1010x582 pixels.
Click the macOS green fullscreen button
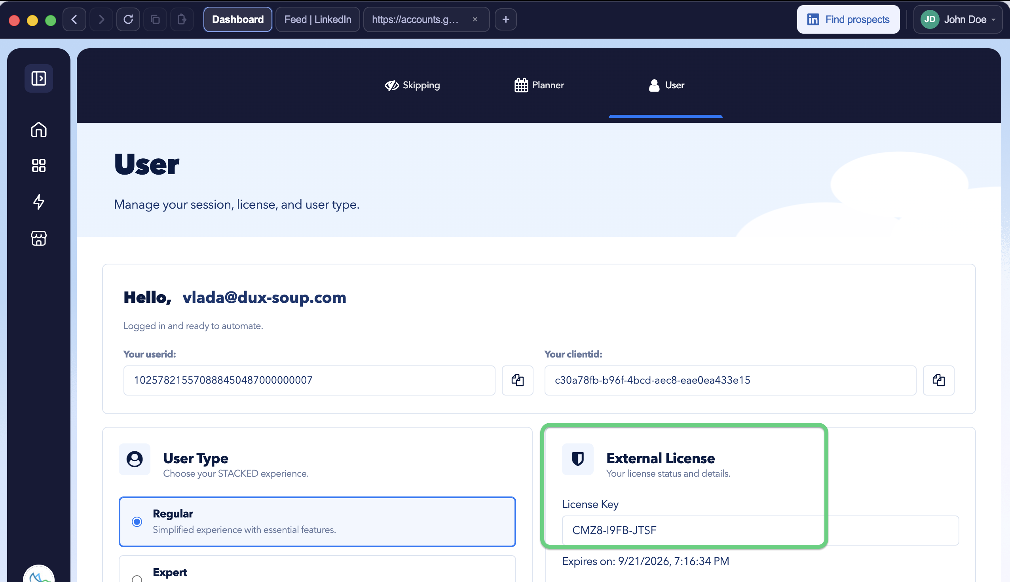(51, 20)
